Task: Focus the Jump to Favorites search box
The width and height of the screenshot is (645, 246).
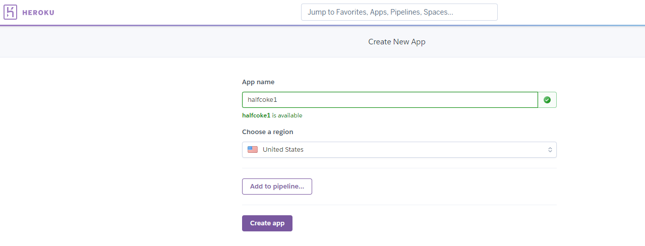Action: click(399, 12)
